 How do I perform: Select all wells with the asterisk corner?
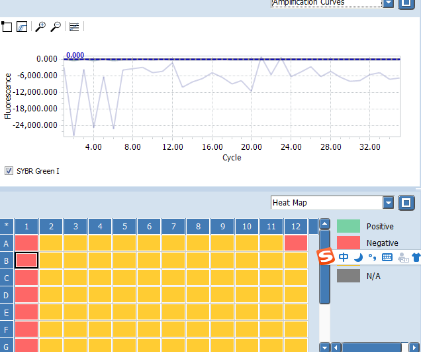7,225
